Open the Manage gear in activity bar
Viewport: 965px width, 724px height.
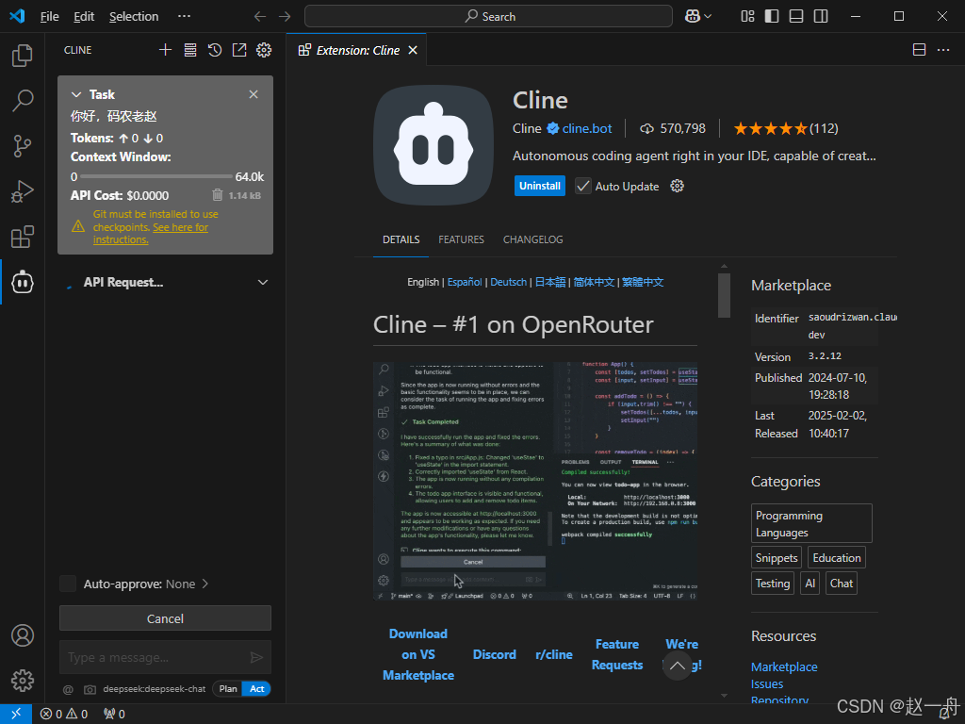click(23, 681)
